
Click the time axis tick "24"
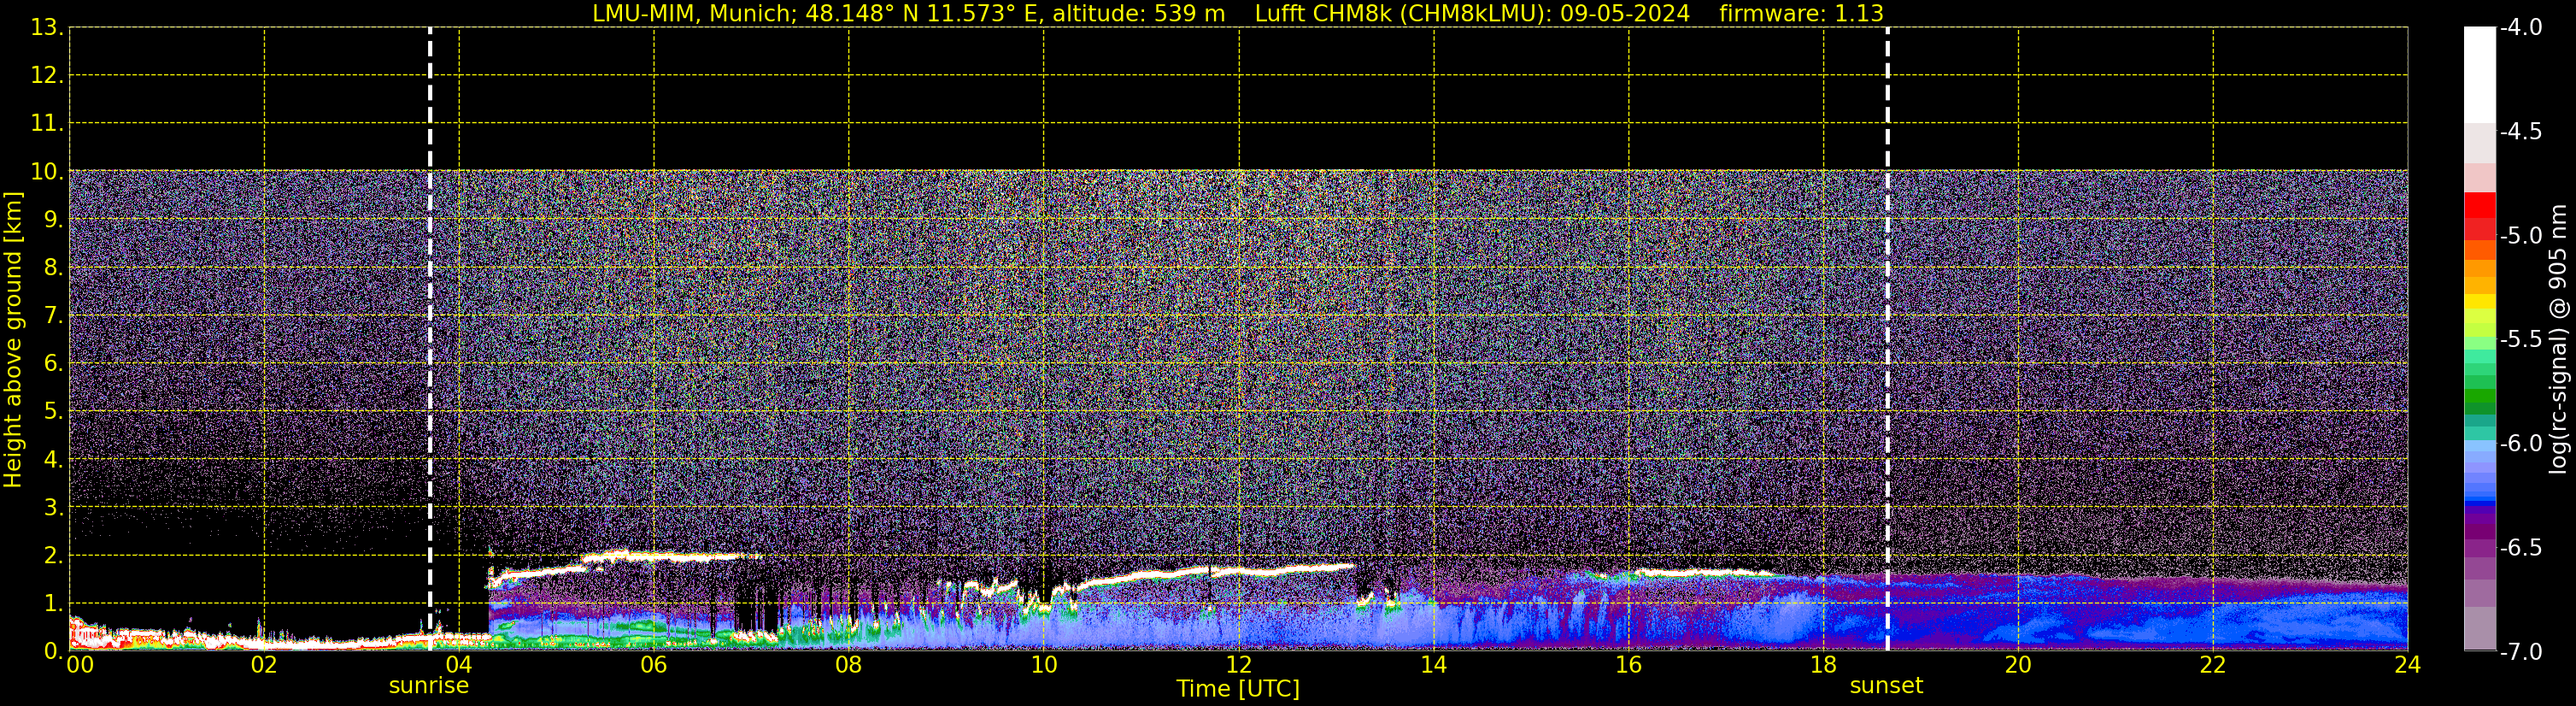tap(2408, 665)
